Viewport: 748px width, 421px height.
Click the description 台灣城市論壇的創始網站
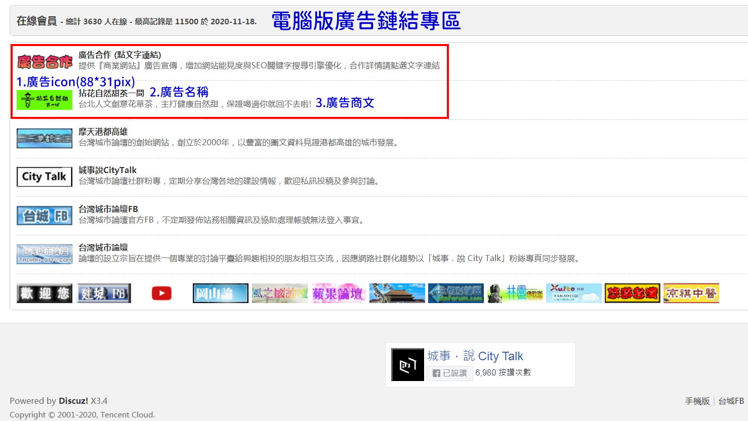(x=240, y=143)
